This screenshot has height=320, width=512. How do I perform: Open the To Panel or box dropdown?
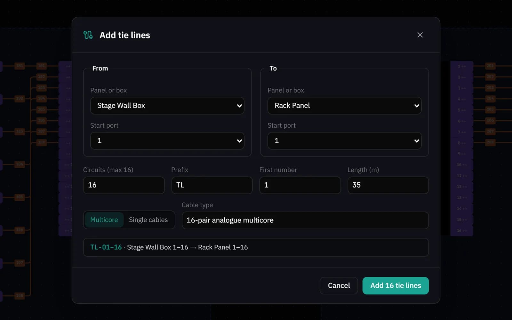coord(344,106)
